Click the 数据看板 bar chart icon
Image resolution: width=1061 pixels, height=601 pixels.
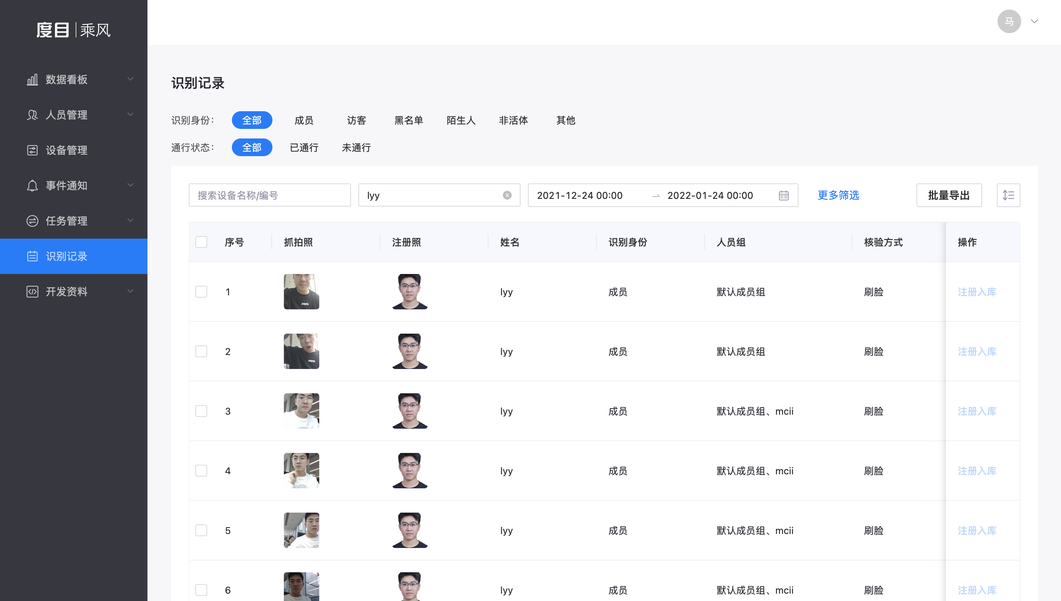tap(32, 79)
